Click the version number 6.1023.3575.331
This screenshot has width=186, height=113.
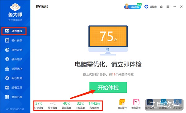coord(15,109)
